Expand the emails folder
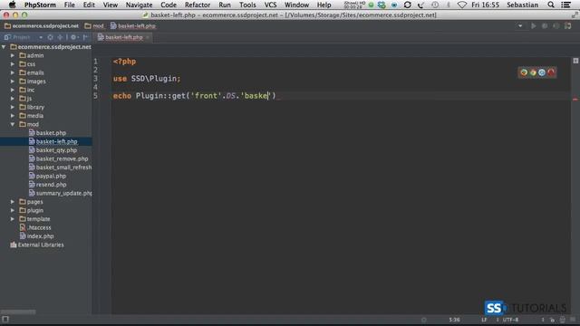The width and height of the screenshot is (580, 326). pyautogui.click(x=13, y=72)
